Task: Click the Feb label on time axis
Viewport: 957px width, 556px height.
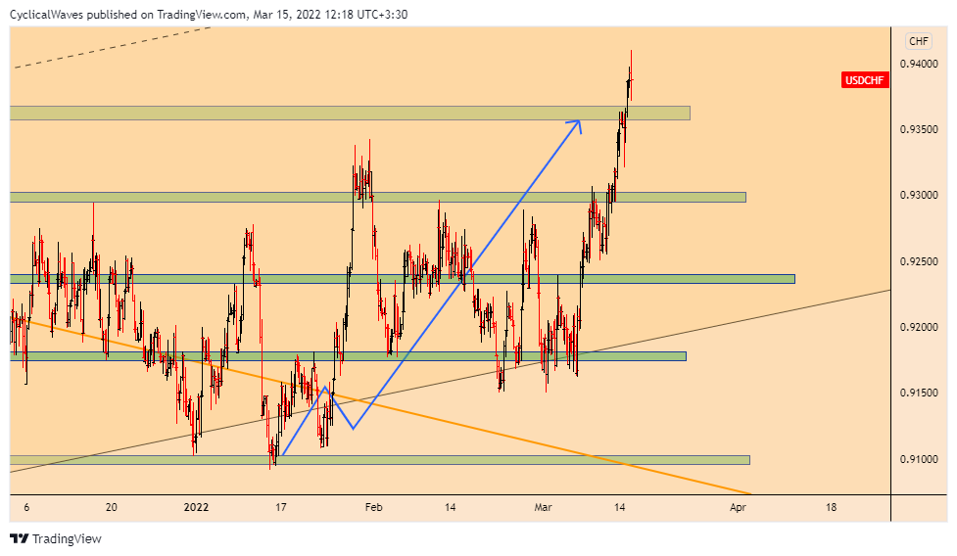Action: [372, 507]
